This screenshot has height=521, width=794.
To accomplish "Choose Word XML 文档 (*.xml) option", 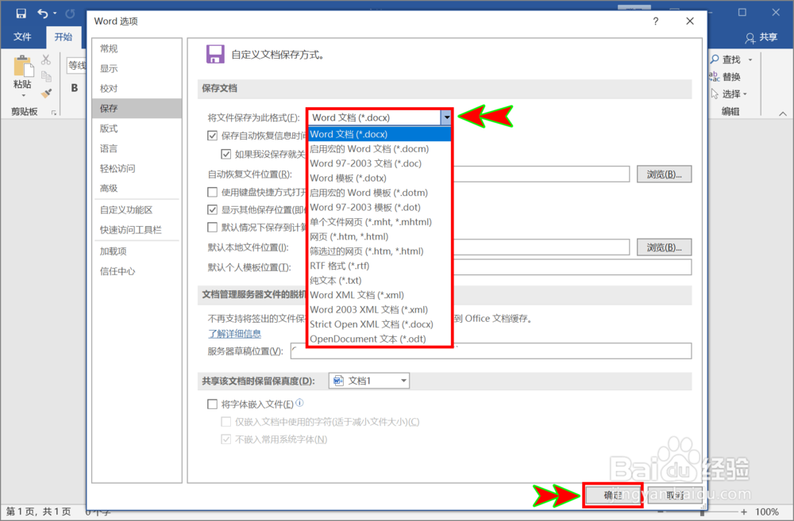I will click(x=380, y=295).
